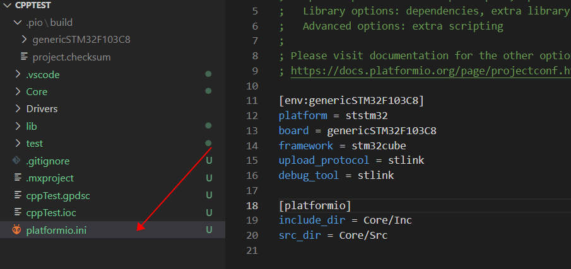Click line number 18 in the gutter

[252, 206]
